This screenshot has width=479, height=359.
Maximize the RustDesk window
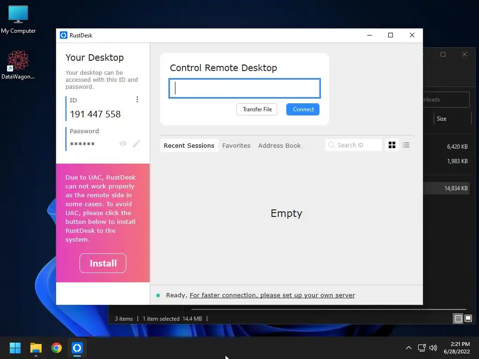(x=391, y=35)
